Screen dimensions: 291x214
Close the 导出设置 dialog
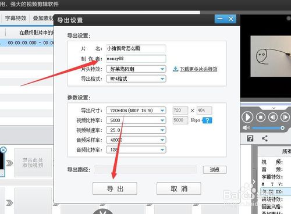click(230, 19)
